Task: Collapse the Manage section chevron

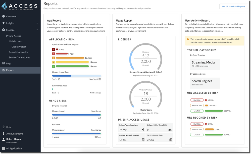Action: (37, 30)
